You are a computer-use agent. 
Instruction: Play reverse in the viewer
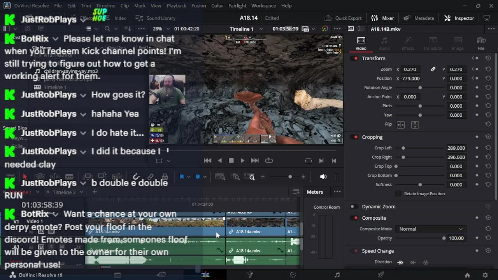click(220, 161)
